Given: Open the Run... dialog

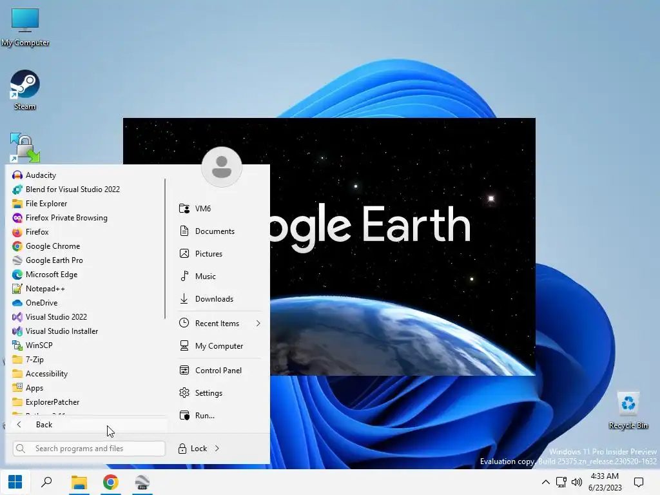Looking at the screenshot, I should pyautogui.click(x=219, y=416).
